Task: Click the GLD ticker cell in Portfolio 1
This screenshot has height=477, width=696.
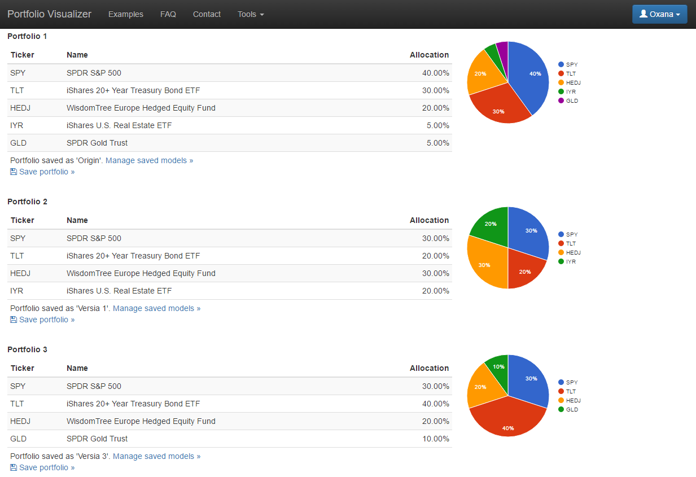Action: [x=18, y=143]
